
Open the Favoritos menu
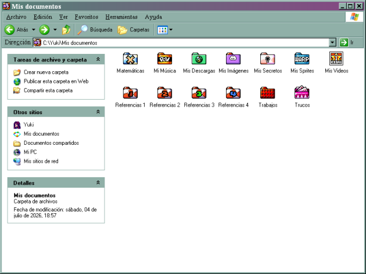[x=87, y=17]
